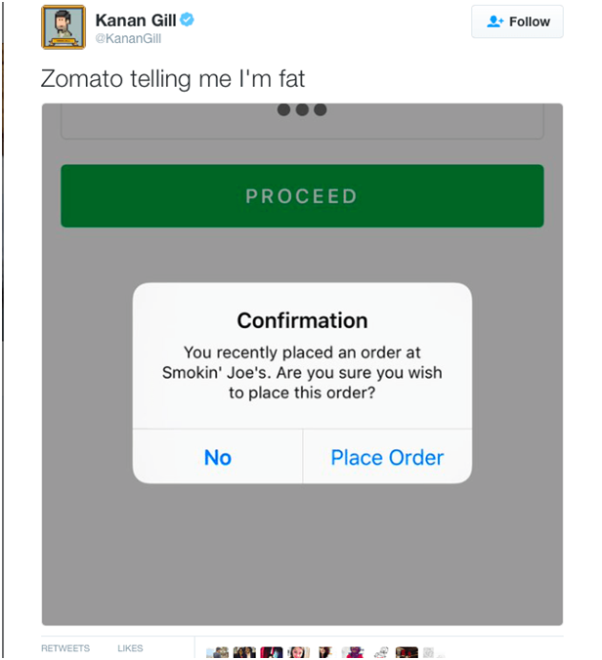
Task: Open the third liker's avatar
Action: click(272, 651)
